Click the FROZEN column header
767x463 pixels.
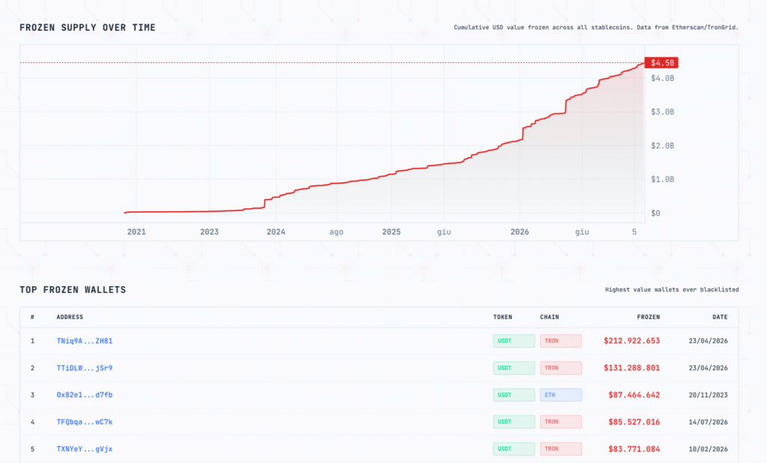pyautogui.click(x=648, y=317)
